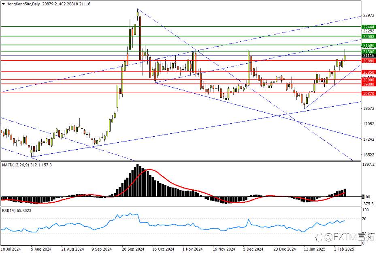This screenshot has width=379, height=253.
Task: Click the 21600 green level label
Action: click(x=368, y=45)
